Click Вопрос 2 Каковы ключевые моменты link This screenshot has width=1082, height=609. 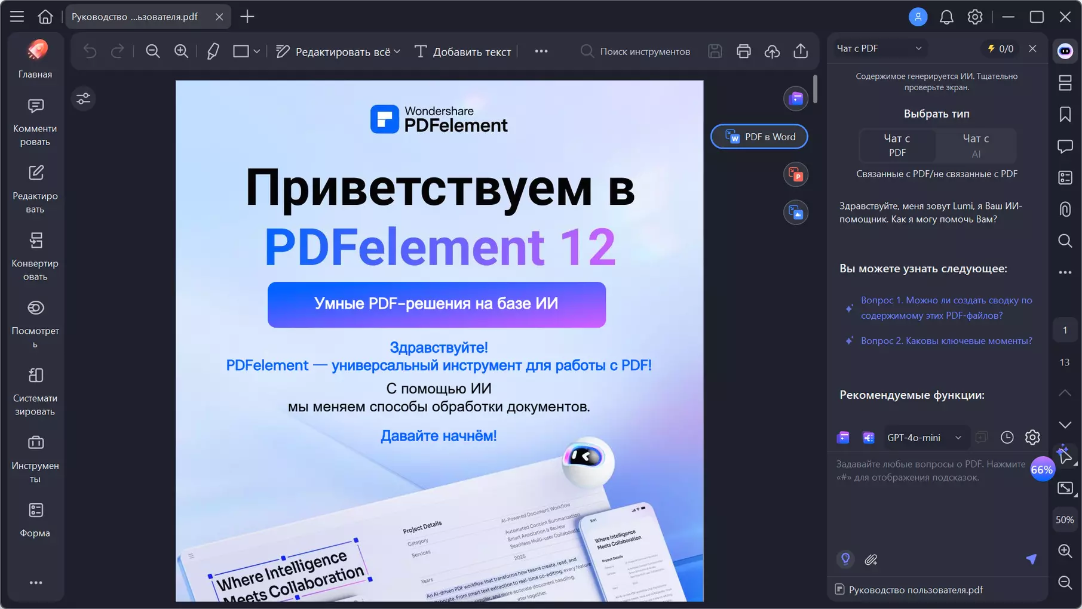946,341
